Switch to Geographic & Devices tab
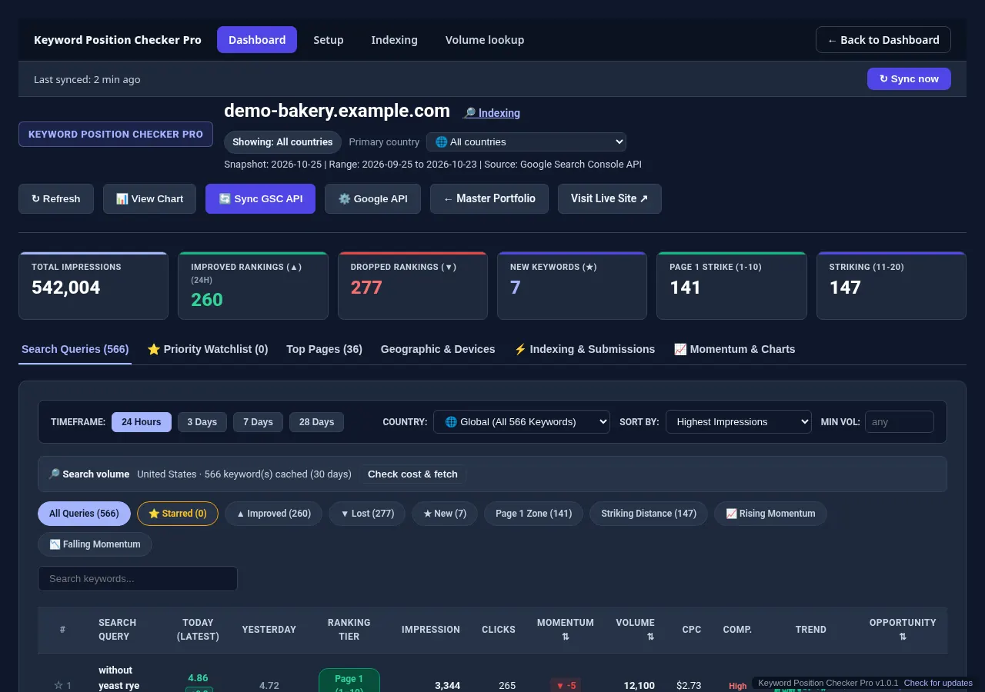 (438, 349)
